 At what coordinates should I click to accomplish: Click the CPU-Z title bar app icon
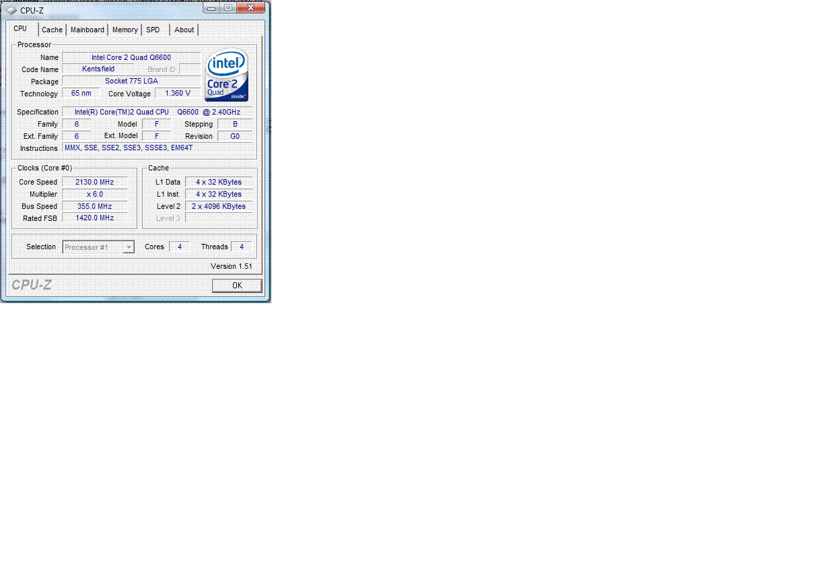click(x=11, y=10)
